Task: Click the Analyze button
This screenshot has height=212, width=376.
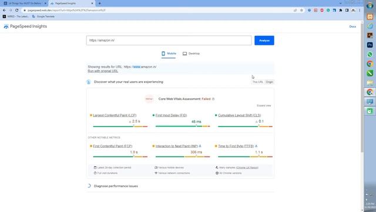Action: tap(264, 41)
